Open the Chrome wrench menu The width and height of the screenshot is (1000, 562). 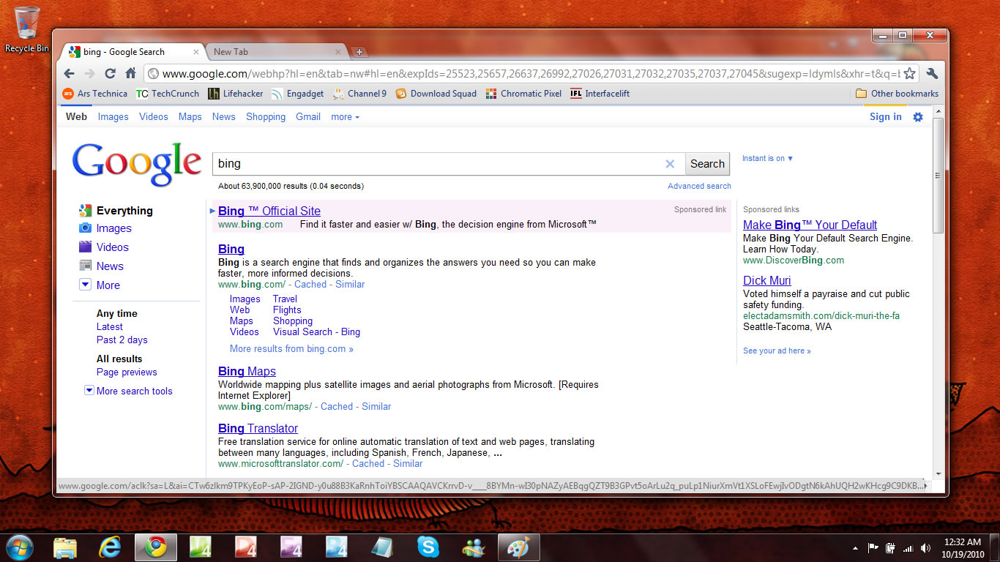click(x=932, y=73)
